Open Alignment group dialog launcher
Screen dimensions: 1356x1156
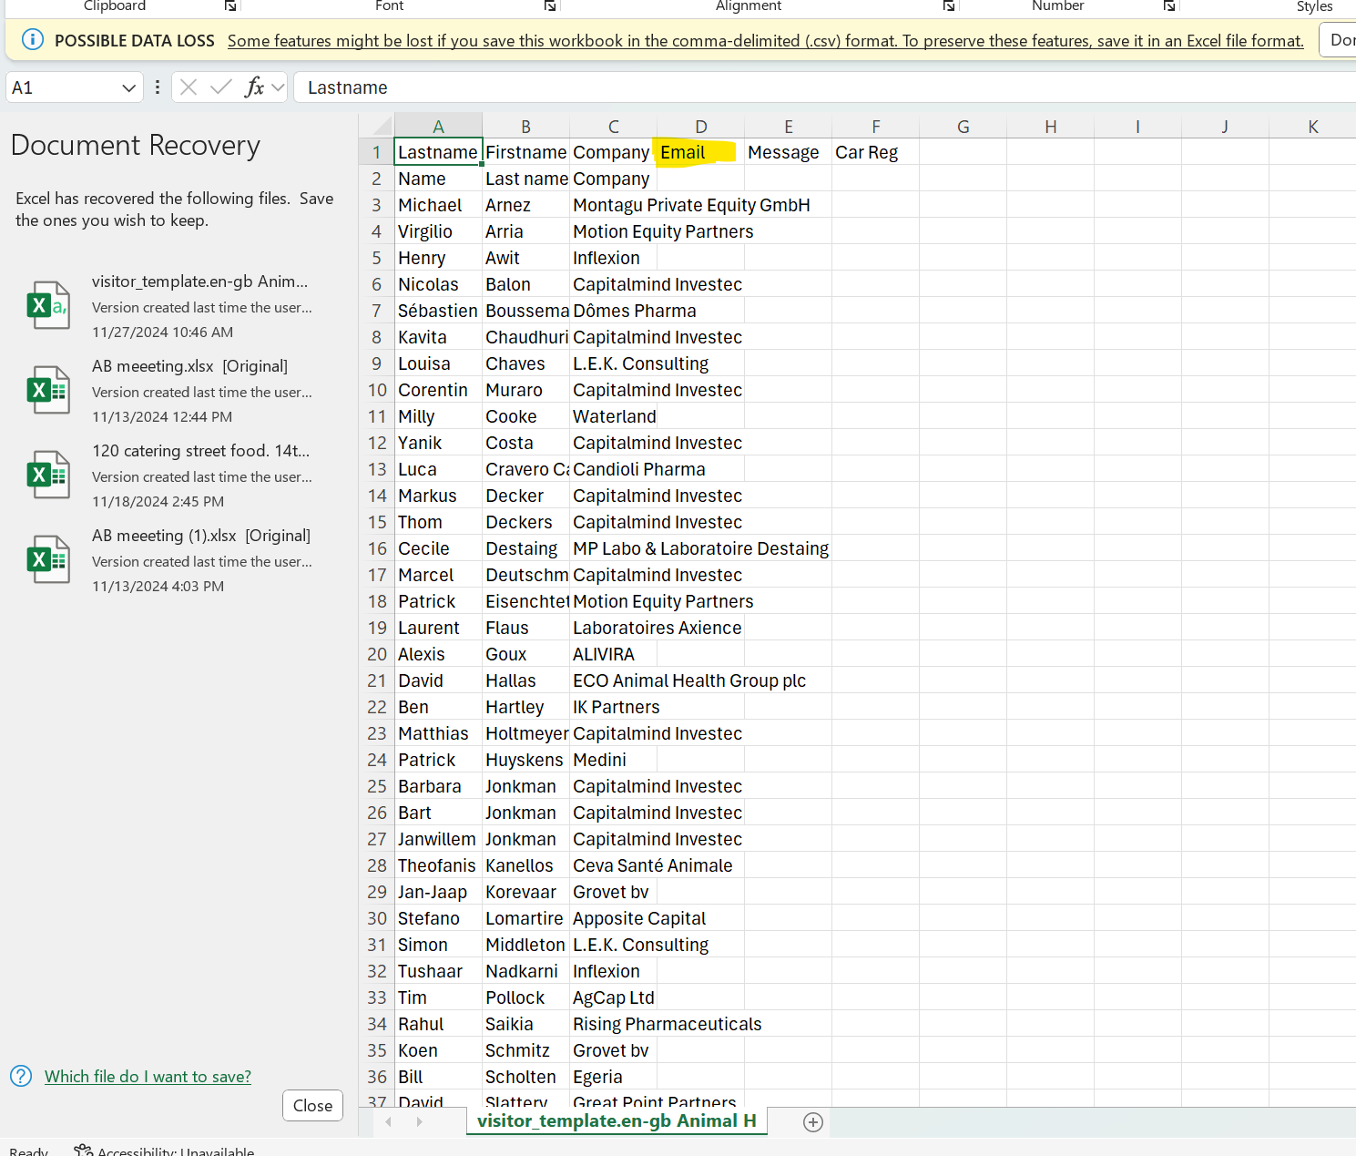pyautogui.click(x=949, y=5)
